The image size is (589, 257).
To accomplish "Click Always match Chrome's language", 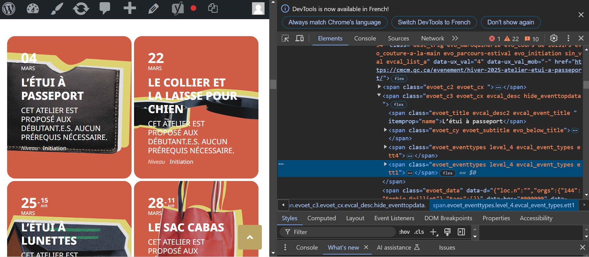I will click(x=335, y=22).
